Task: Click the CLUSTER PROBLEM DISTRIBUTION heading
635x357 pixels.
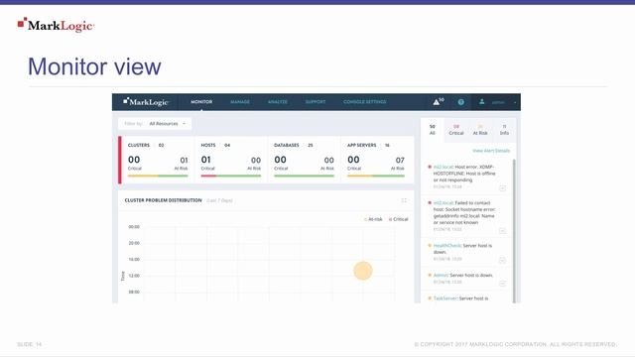Action: (163, 200)
